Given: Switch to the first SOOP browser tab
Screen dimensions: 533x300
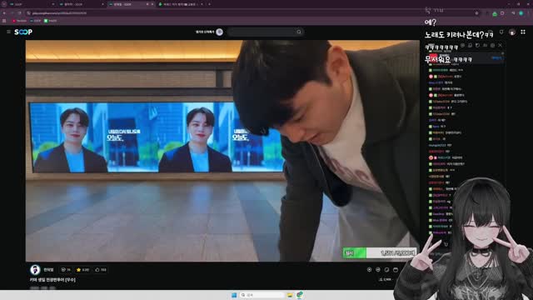Looking at the screenshot, I should [32, 4].
